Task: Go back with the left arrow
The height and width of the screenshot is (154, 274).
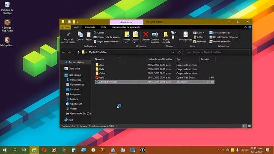Action: pyautogui.click(x=63, y=52)
